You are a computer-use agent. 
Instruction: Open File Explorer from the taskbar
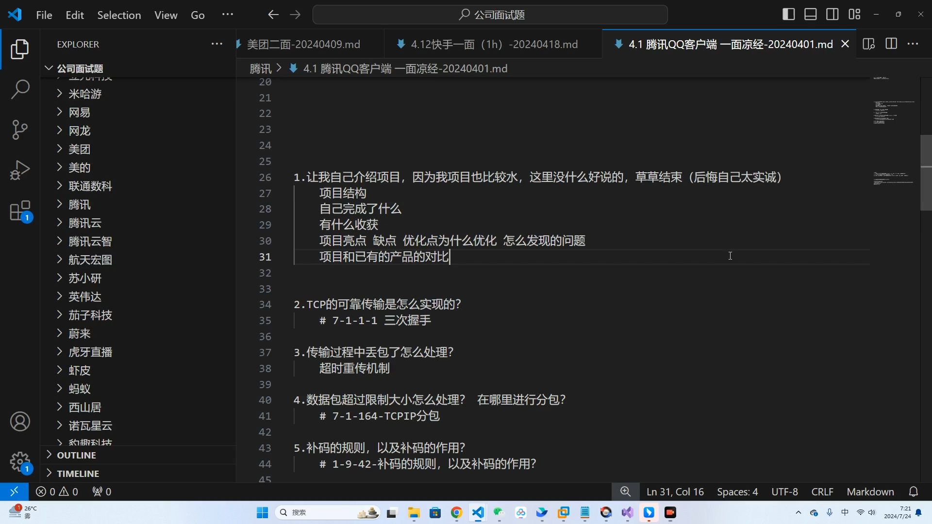click(x=414, y=512)
